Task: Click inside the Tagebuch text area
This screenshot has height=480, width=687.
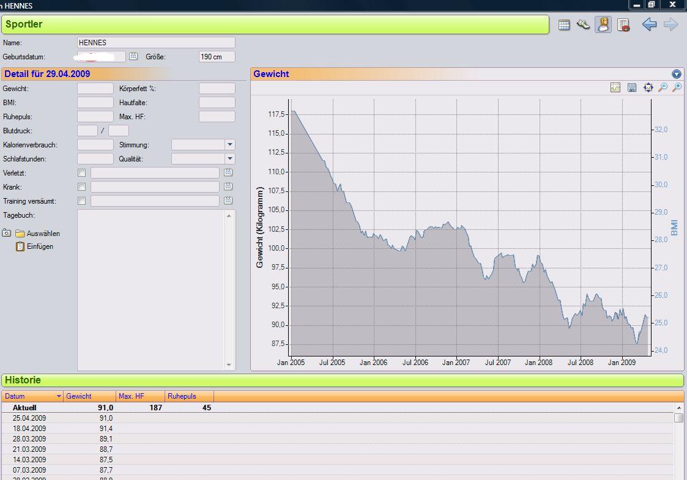Action: tap(150, 290)
